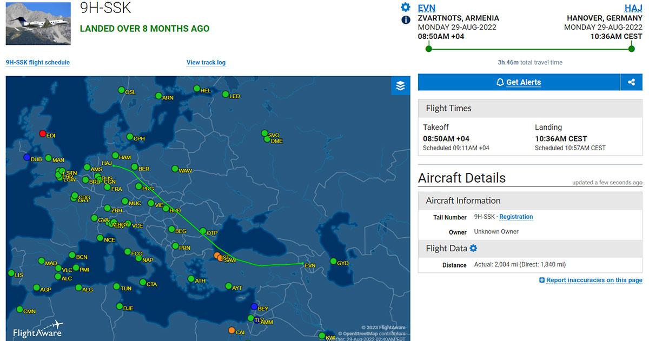Click Report inaccuracies on this page

click(591, 280)
